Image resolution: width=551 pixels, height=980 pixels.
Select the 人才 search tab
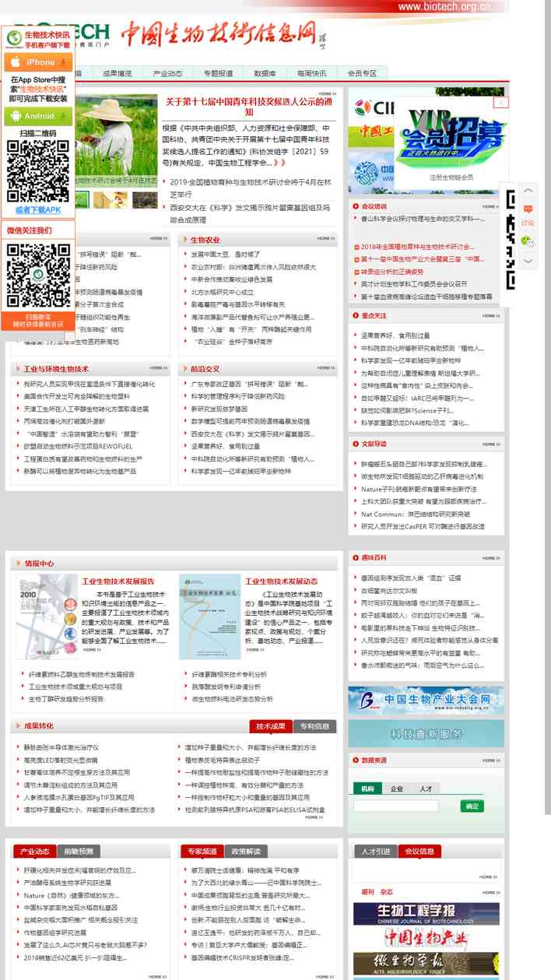click(426, 789)
